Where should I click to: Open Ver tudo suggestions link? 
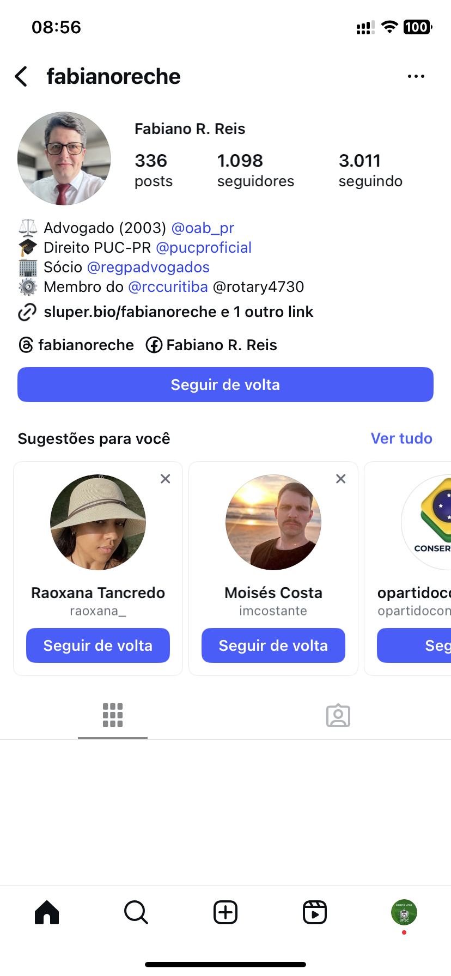click(401, 438)
